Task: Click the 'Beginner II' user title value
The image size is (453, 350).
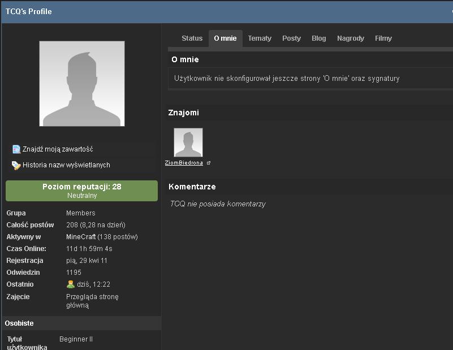Action: (x=76, y=339)
